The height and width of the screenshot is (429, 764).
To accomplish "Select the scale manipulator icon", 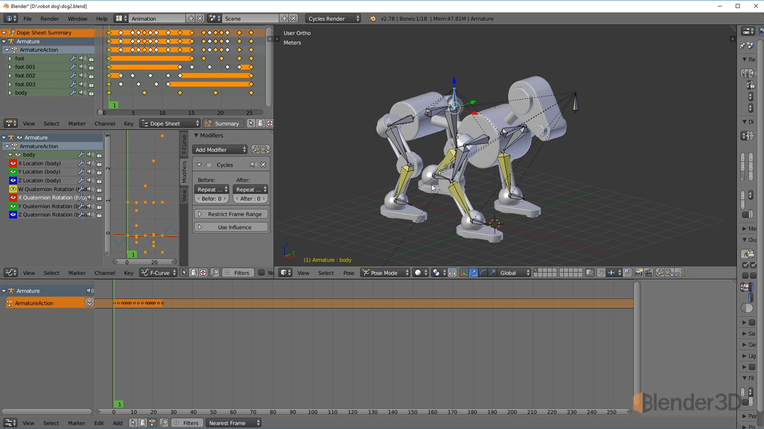I will 492,273.
